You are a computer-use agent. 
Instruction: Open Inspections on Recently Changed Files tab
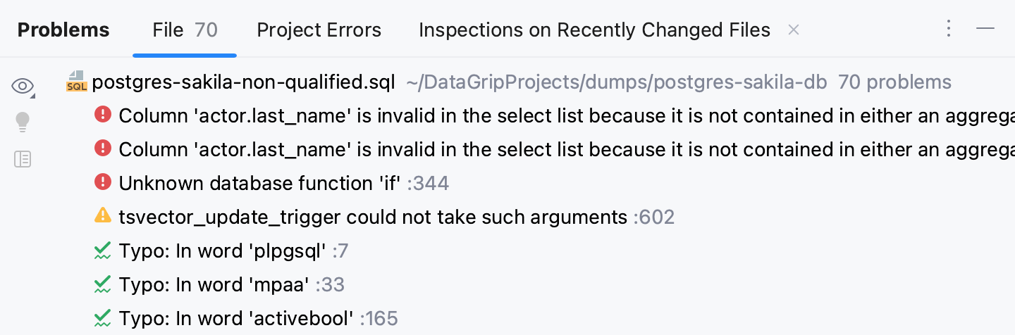pyautogui.click(x=594, y=30)
